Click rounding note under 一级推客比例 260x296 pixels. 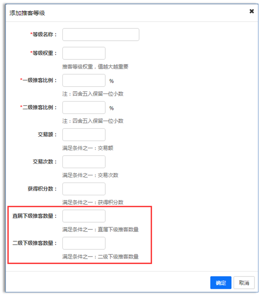[93, 94]
